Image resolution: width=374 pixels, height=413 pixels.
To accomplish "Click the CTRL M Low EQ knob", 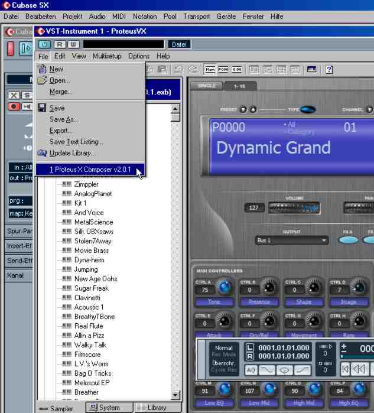I will coord(225,389).
